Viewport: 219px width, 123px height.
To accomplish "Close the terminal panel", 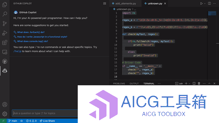I will pos(214,84).
